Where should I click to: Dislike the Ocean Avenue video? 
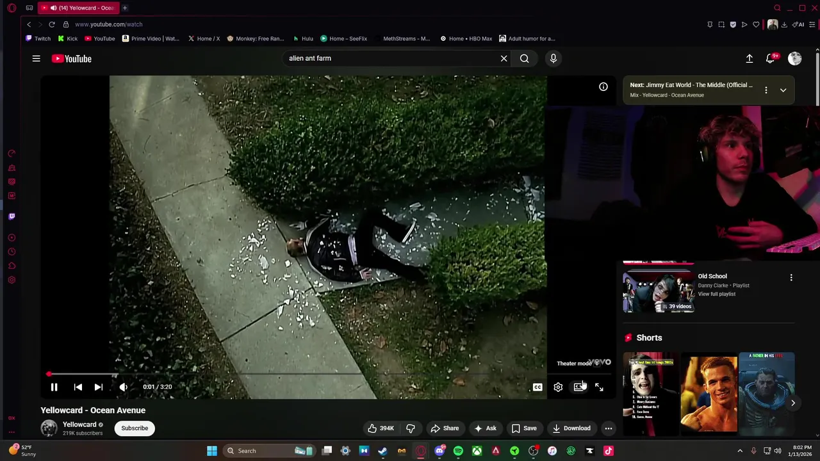411,428
